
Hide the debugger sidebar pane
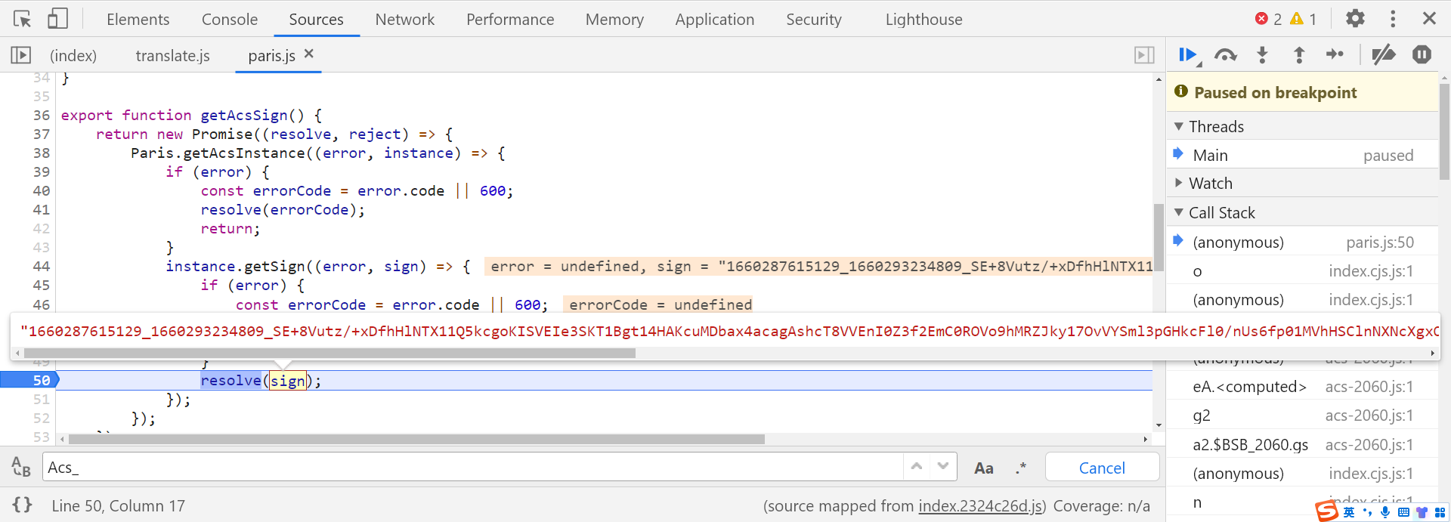click(x=1144, y=55)
